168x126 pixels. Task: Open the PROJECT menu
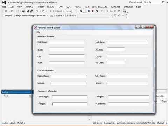(30, 7)
